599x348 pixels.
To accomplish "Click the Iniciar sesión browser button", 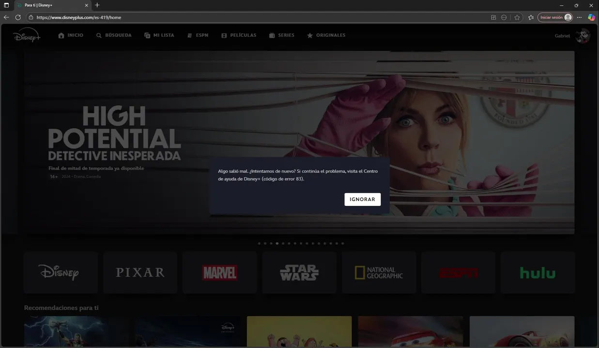I will [x=555, y=17].
